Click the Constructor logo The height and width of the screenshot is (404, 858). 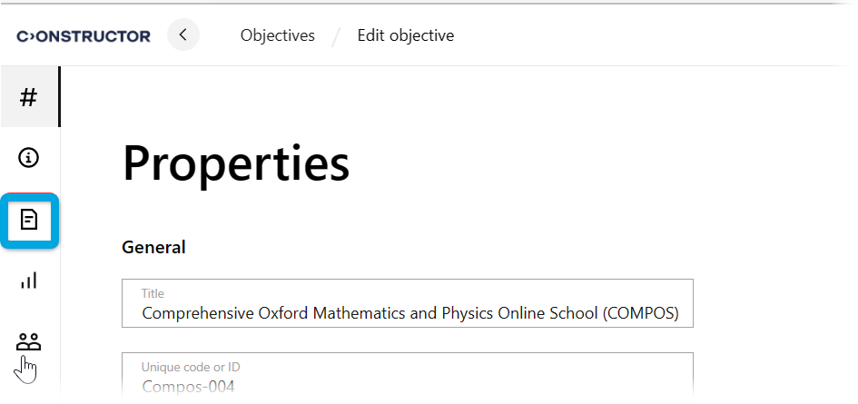point(84,36)
